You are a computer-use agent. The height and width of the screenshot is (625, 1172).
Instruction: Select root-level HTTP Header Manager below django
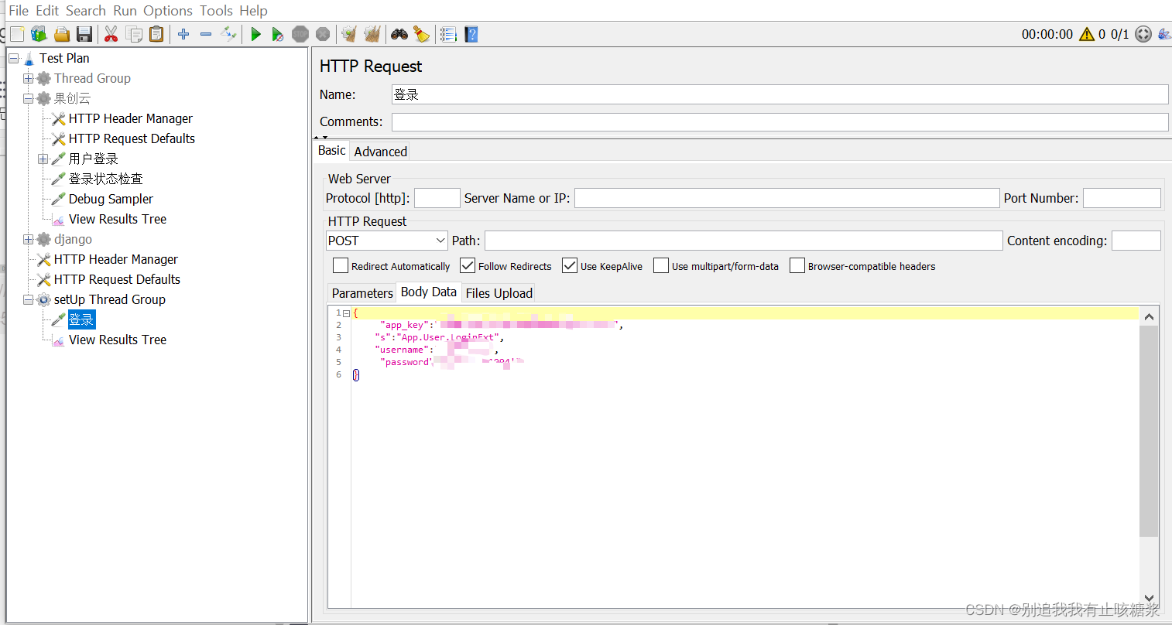(115, 259)
